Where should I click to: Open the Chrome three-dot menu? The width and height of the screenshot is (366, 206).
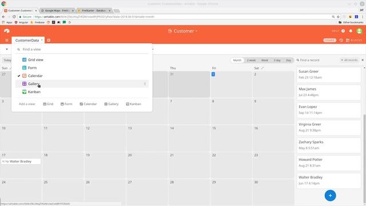(x=363, y=17)
